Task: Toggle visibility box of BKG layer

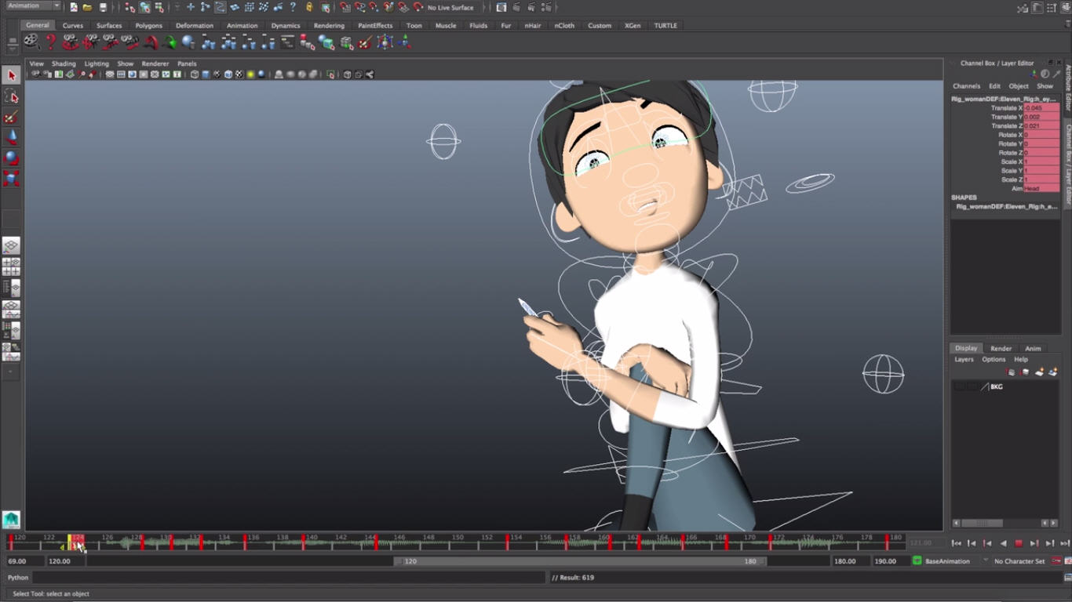Action: point(959,386)
